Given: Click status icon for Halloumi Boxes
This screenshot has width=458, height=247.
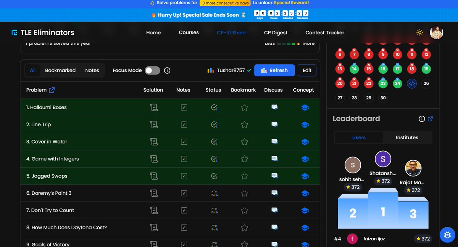Looking at the screenshot, I should 214,108.
